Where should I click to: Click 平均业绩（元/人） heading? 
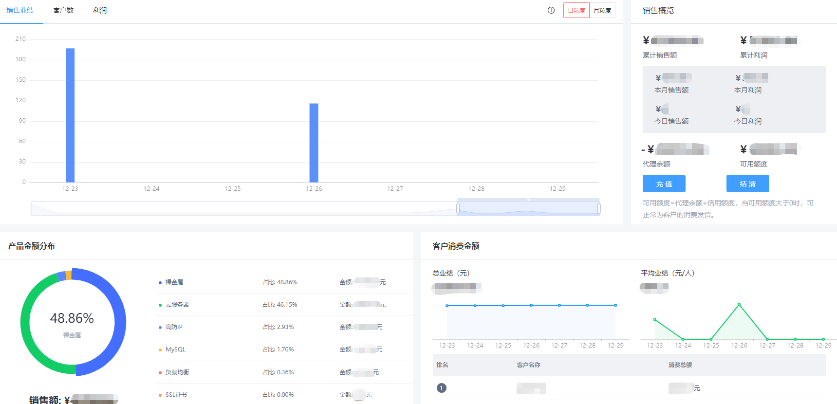(668, 273)
